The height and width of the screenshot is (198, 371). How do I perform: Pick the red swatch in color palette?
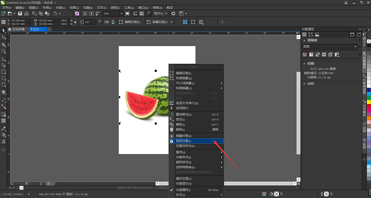click(369, 106)
